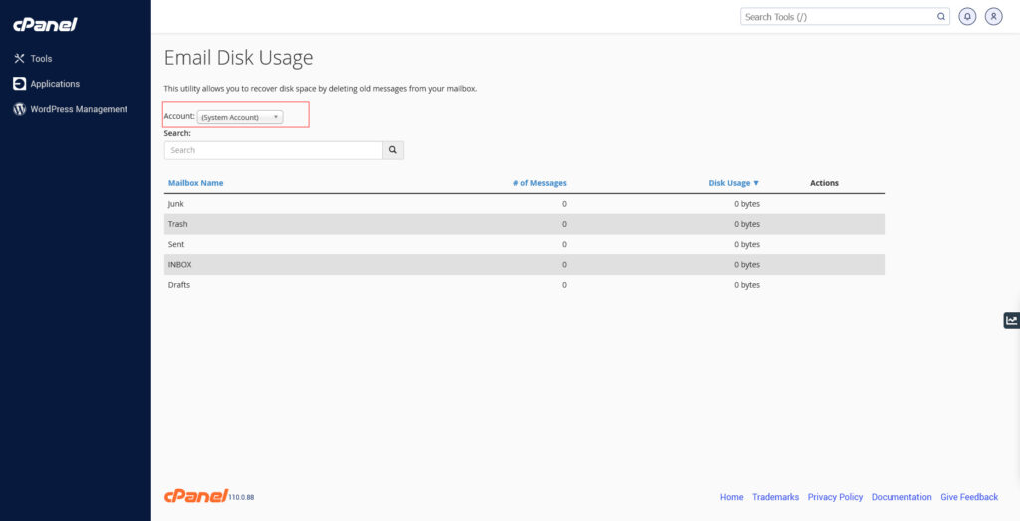Viewport: 1020px width, 521px height.
Task: Click the cPanel footer logo
Action: (x=196, y=496)
